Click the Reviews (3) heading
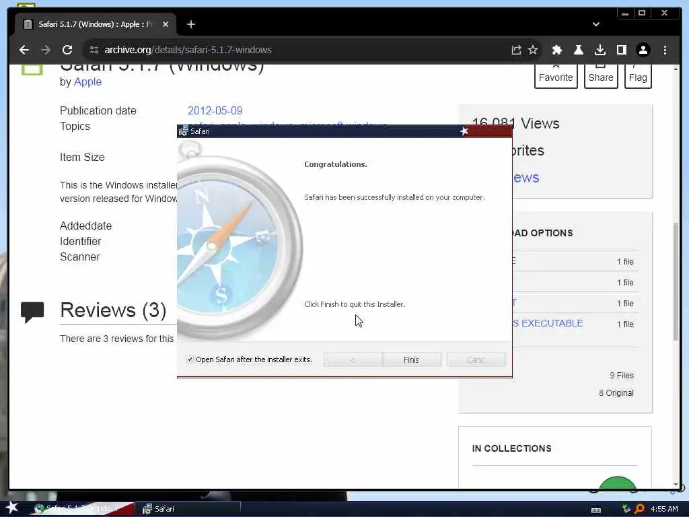The height and width of the screenshot is (517, 689). click(113, 310)
